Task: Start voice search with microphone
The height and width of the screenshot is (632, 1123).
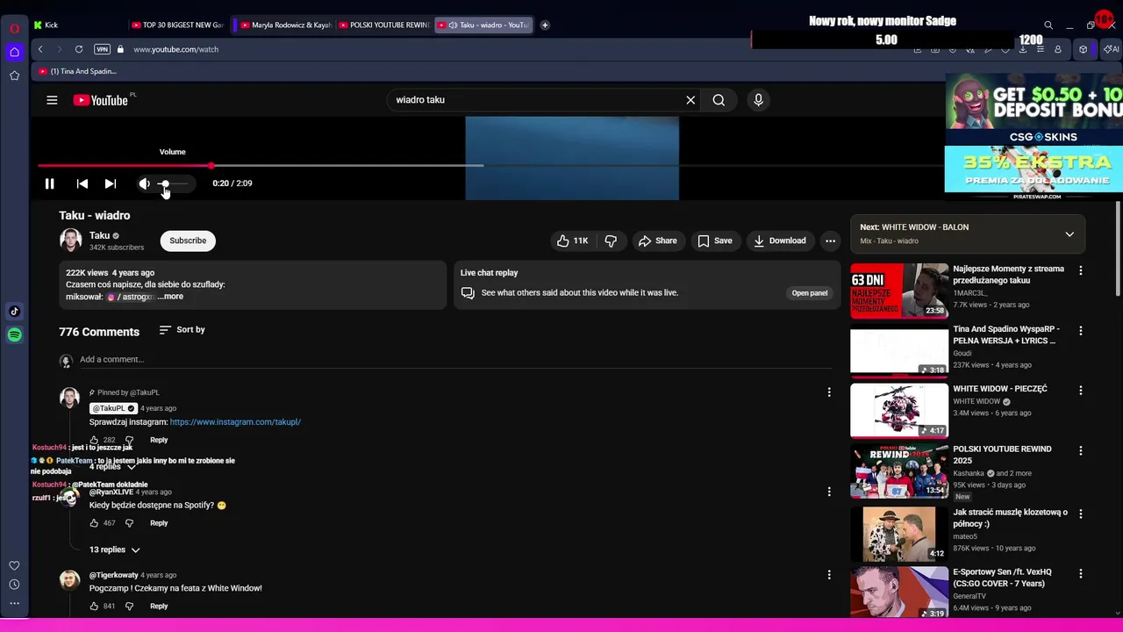Action: (x=759, y=100)
